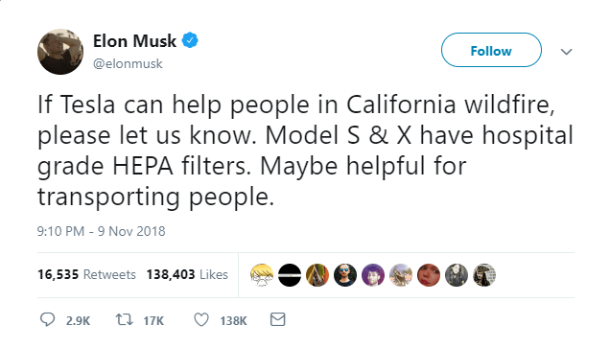Click the last liker avatar in row
This screenshot has width=610, height=349.
pos(484,275)
